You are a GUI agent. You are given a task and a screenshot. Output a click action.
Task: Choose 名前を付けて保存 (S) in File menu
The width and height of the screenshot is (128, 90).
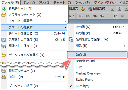tap(34, 40)
